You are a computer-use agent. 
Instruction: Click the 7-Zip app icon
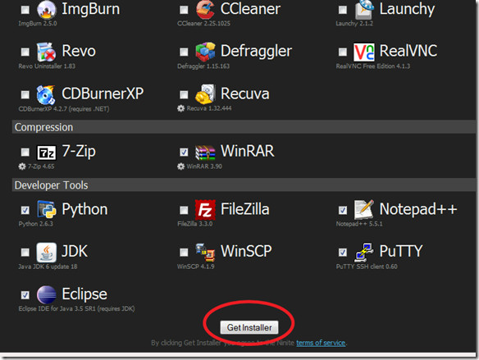[x=47, y=153]
